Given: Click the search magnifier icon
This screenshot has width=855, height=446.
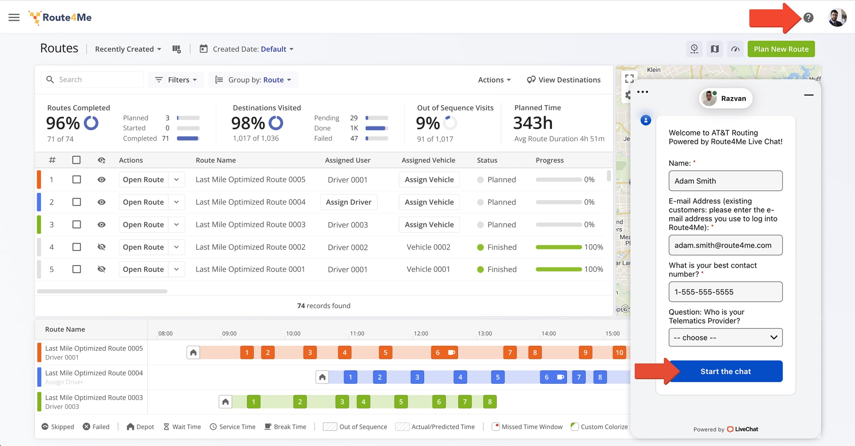Looking at the screenshot, I should pos(50,79).
